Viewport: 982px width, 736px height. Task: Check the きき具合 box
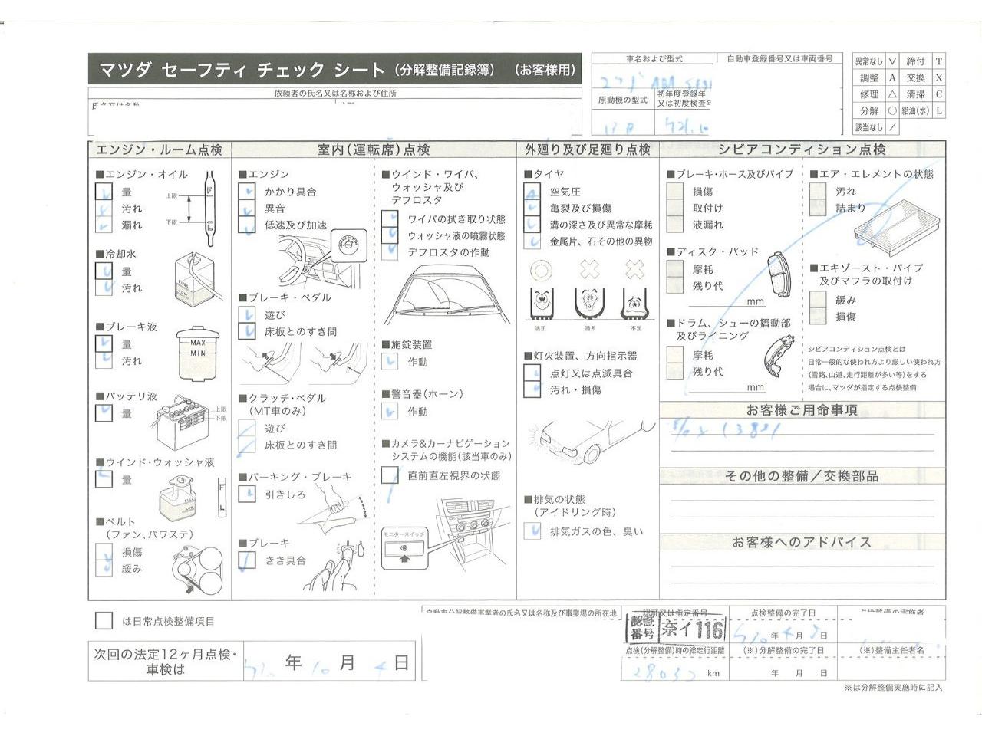pos(246,560)
